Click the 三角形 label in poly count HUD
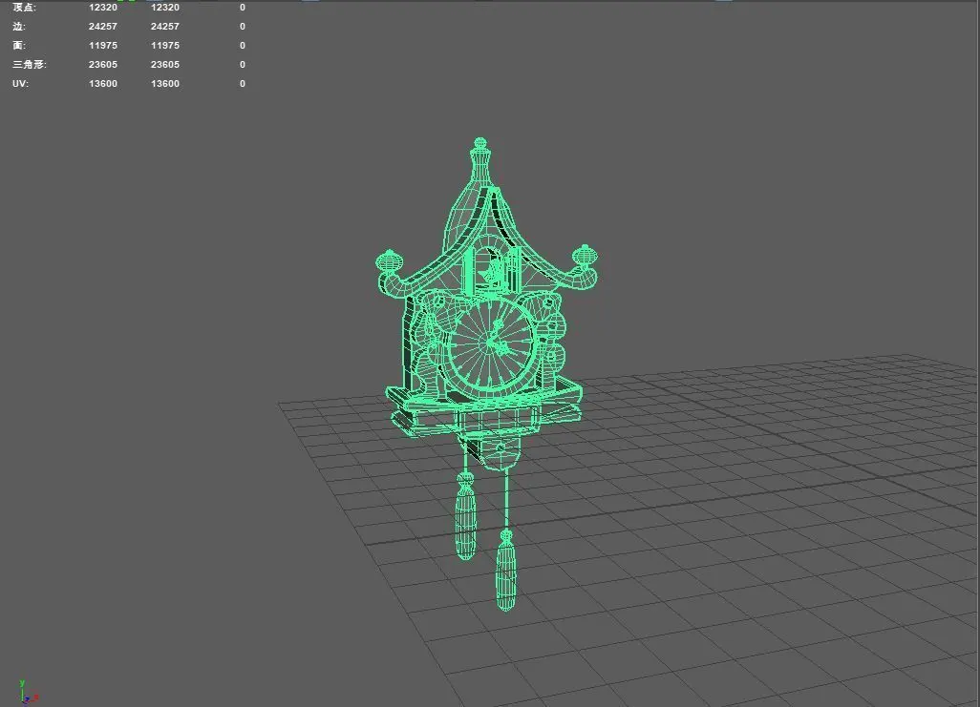980x707 pixels. pyautogui.click(x=30, y=64)
